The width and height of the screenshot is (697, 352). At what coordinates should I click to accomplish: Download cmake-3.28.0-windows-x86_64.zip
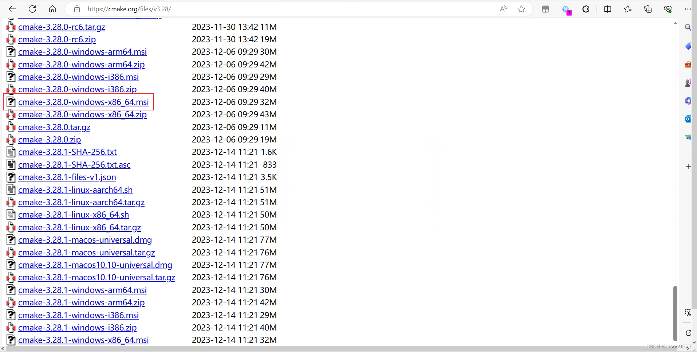pyautogui.click(x=82, y=114)
